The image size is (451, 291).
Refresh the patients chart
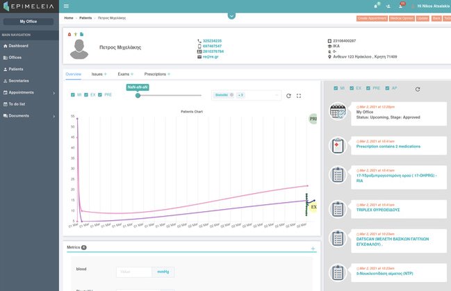[x=288, y=95]
